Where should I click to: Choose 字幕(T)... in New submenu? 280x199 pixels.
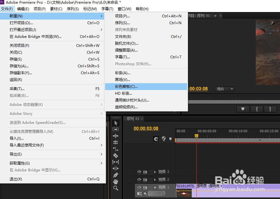pyautogui.click(x=146, y=57)
